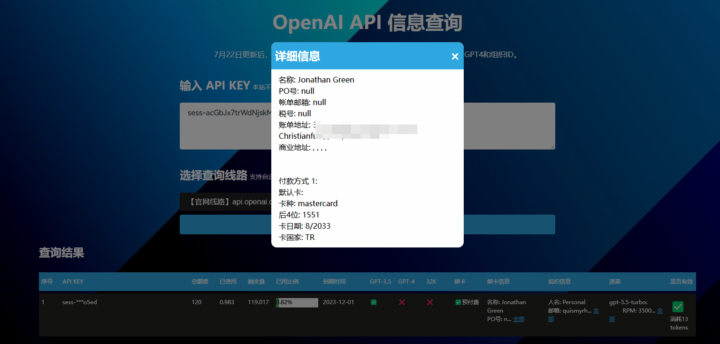
Task: Click the large green valid checkmark icon
Action: pyautogui.click(x=678, y=307)
